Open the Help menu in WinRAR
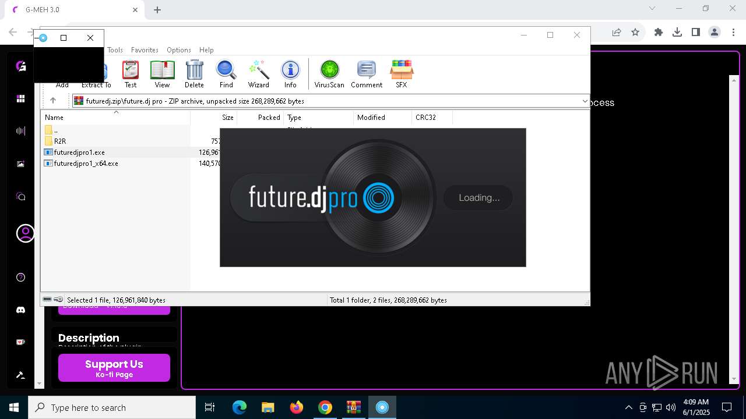This screenshot has height=419, width=746. coord(206,50)
